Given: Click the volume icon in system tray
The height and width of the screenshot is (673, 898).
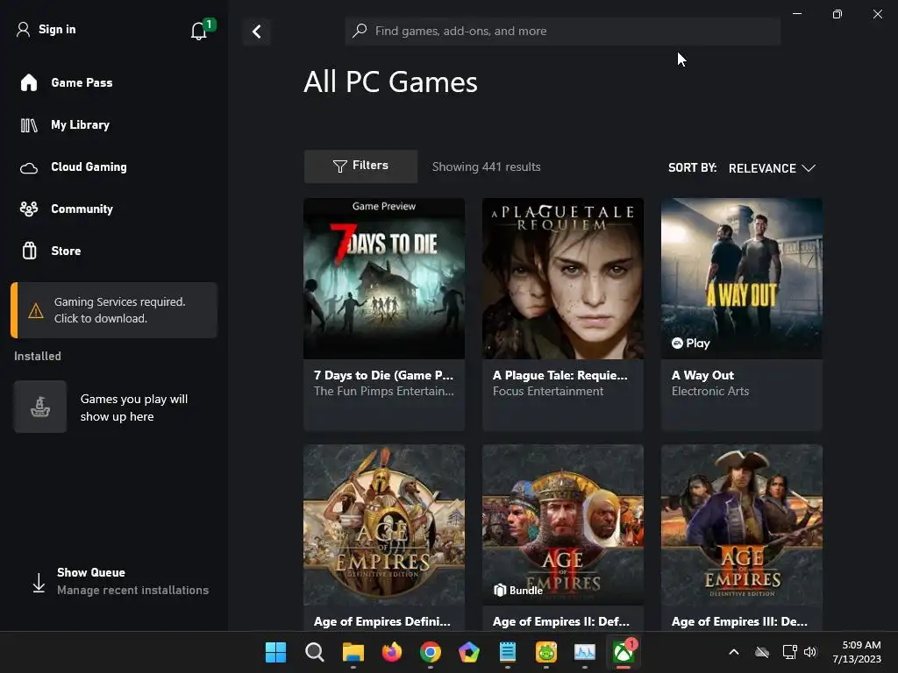Looking at the screenshot, I should [809, 652].
